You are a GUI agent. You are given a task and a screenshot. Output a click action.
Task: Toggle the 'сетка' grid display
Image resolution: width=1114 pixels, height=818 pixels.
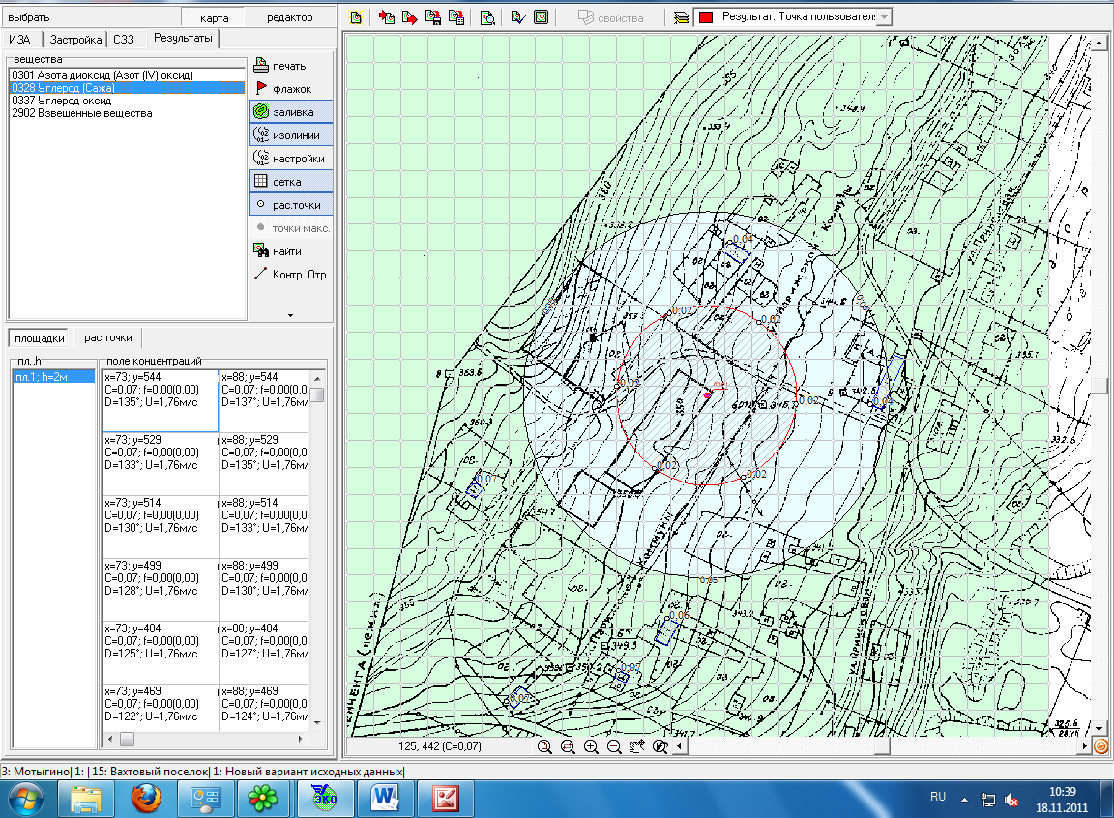[290, 182]
